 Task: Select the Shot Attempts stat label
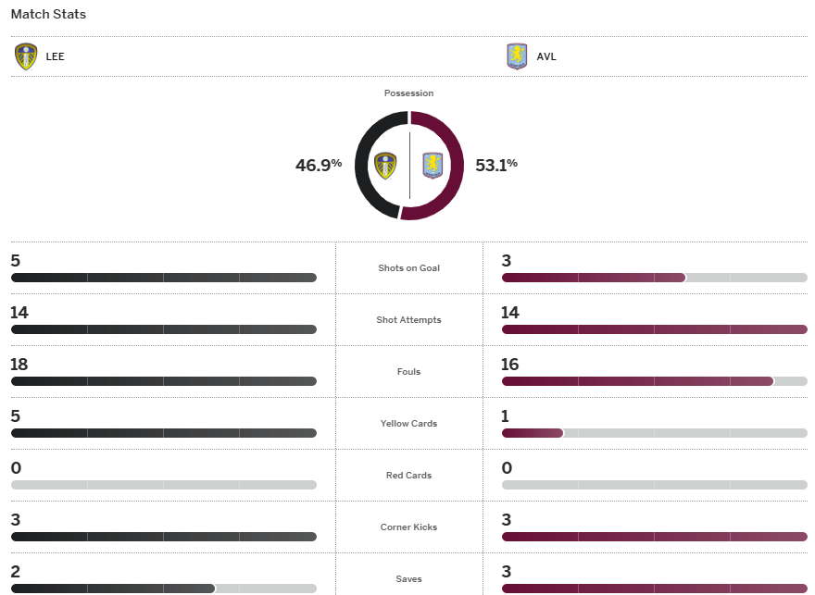click(x=408, y=320)
